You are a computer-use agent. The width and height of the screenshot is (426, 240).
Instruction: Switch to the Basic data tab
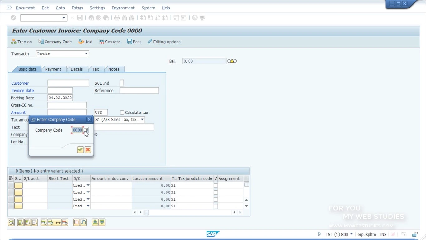(27, 69)
